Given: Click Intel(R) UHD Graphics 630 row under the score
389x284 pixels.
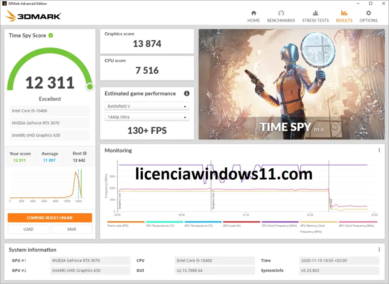Looking at the screenshot, I should 50,135.
